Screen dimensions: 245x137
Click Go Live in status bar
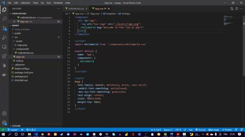click(200, 130)
